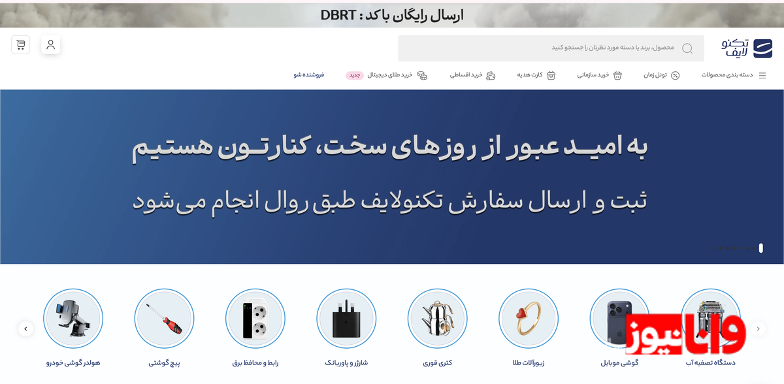Image resolution: width=784 pixels, height=384 pixels.
Task: Click the gift card link
Action: [x=536, y=75]
